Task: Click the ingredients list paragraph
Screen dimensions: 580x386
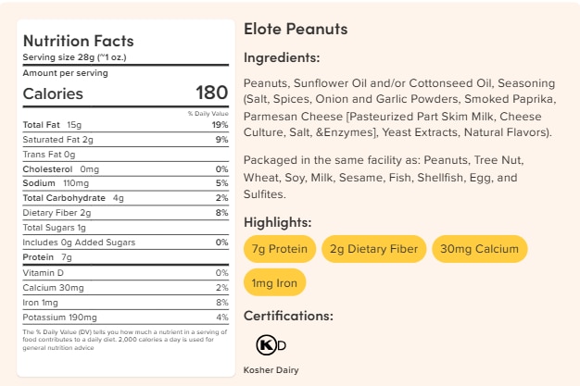Action: click(x=398, y=106)
